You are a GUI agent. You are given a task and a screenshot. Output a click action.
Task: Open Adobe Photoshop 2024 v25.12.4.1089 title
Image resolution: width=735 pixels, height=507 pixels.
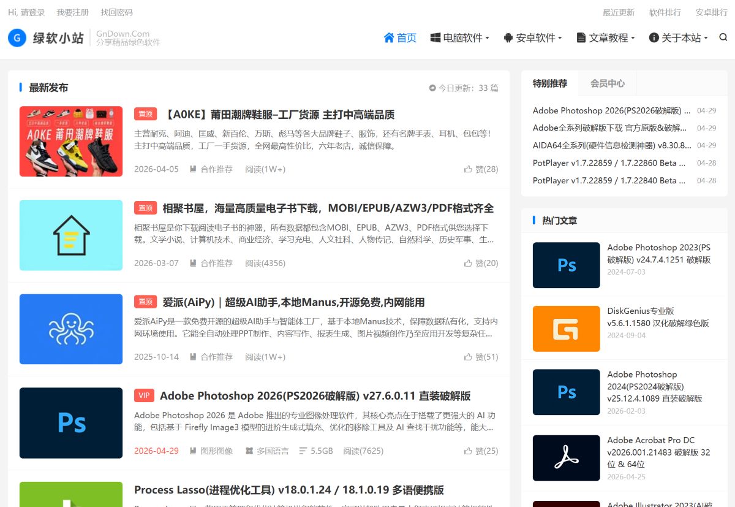point(655,386)
